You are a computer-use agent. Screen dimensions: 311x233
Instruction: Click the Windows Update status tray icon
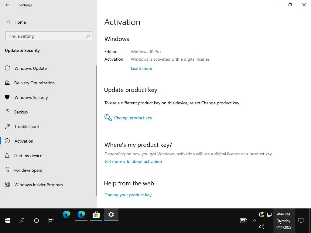tap(261, 214)
